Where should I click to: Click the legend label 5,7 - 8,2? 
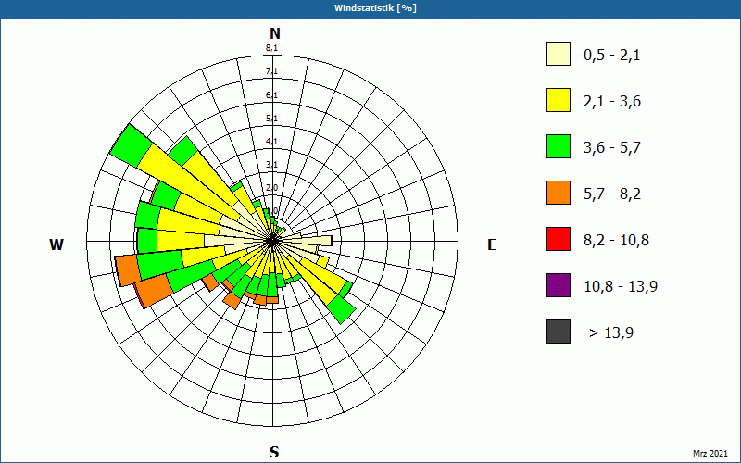612,194
